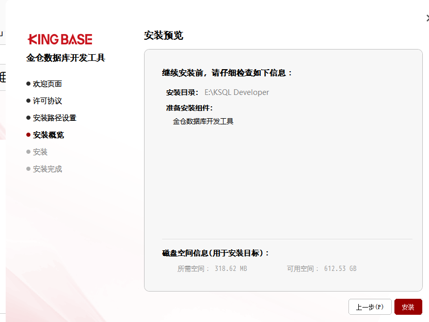Click the KINGBASE logo
Viewport: 429px width, 322px height.
(x=60, y=39)
